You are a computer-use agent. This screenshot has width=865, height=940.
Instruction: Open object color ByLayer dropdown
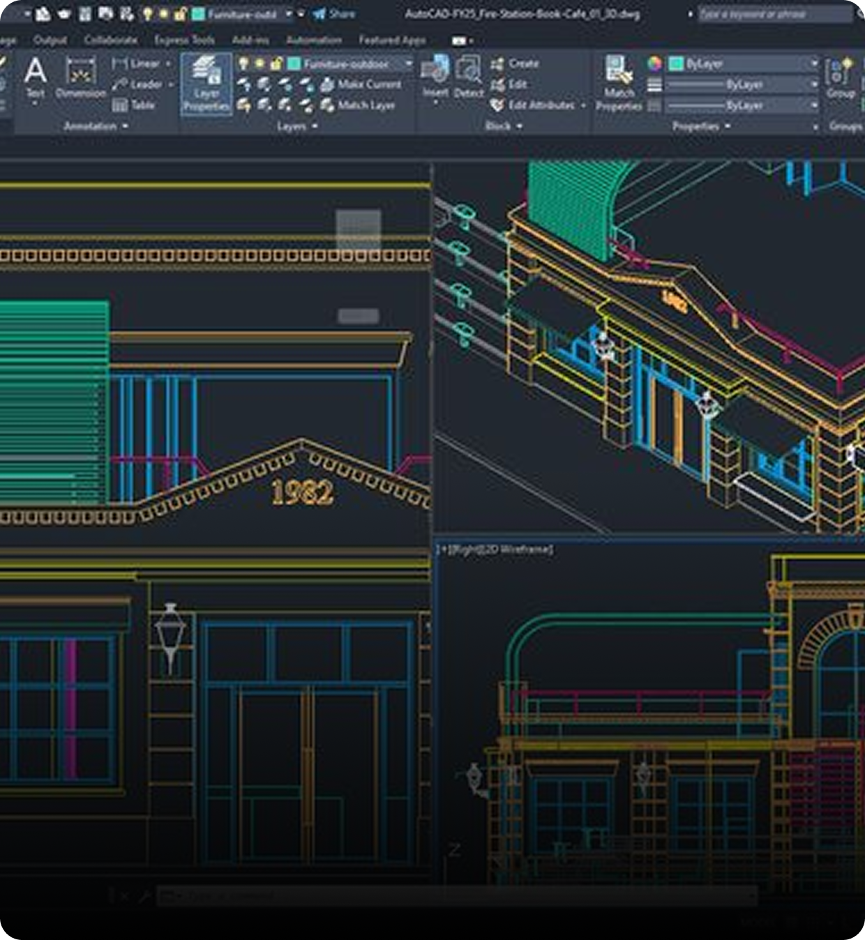(x=743, y=64)
